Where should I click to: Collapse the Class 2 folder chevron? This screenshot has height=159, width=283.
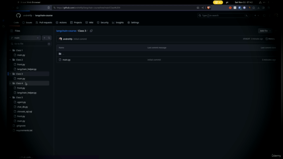pos(10,60)
